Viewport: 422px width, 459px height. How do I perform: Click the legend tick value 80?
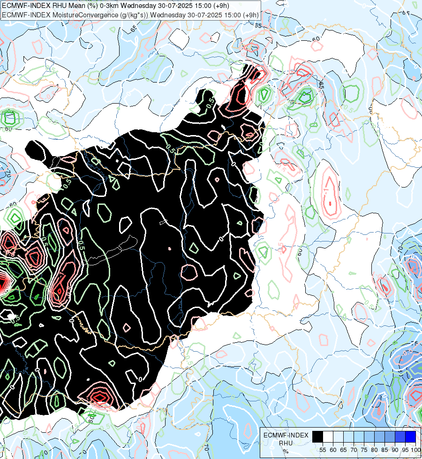[374, 450]
